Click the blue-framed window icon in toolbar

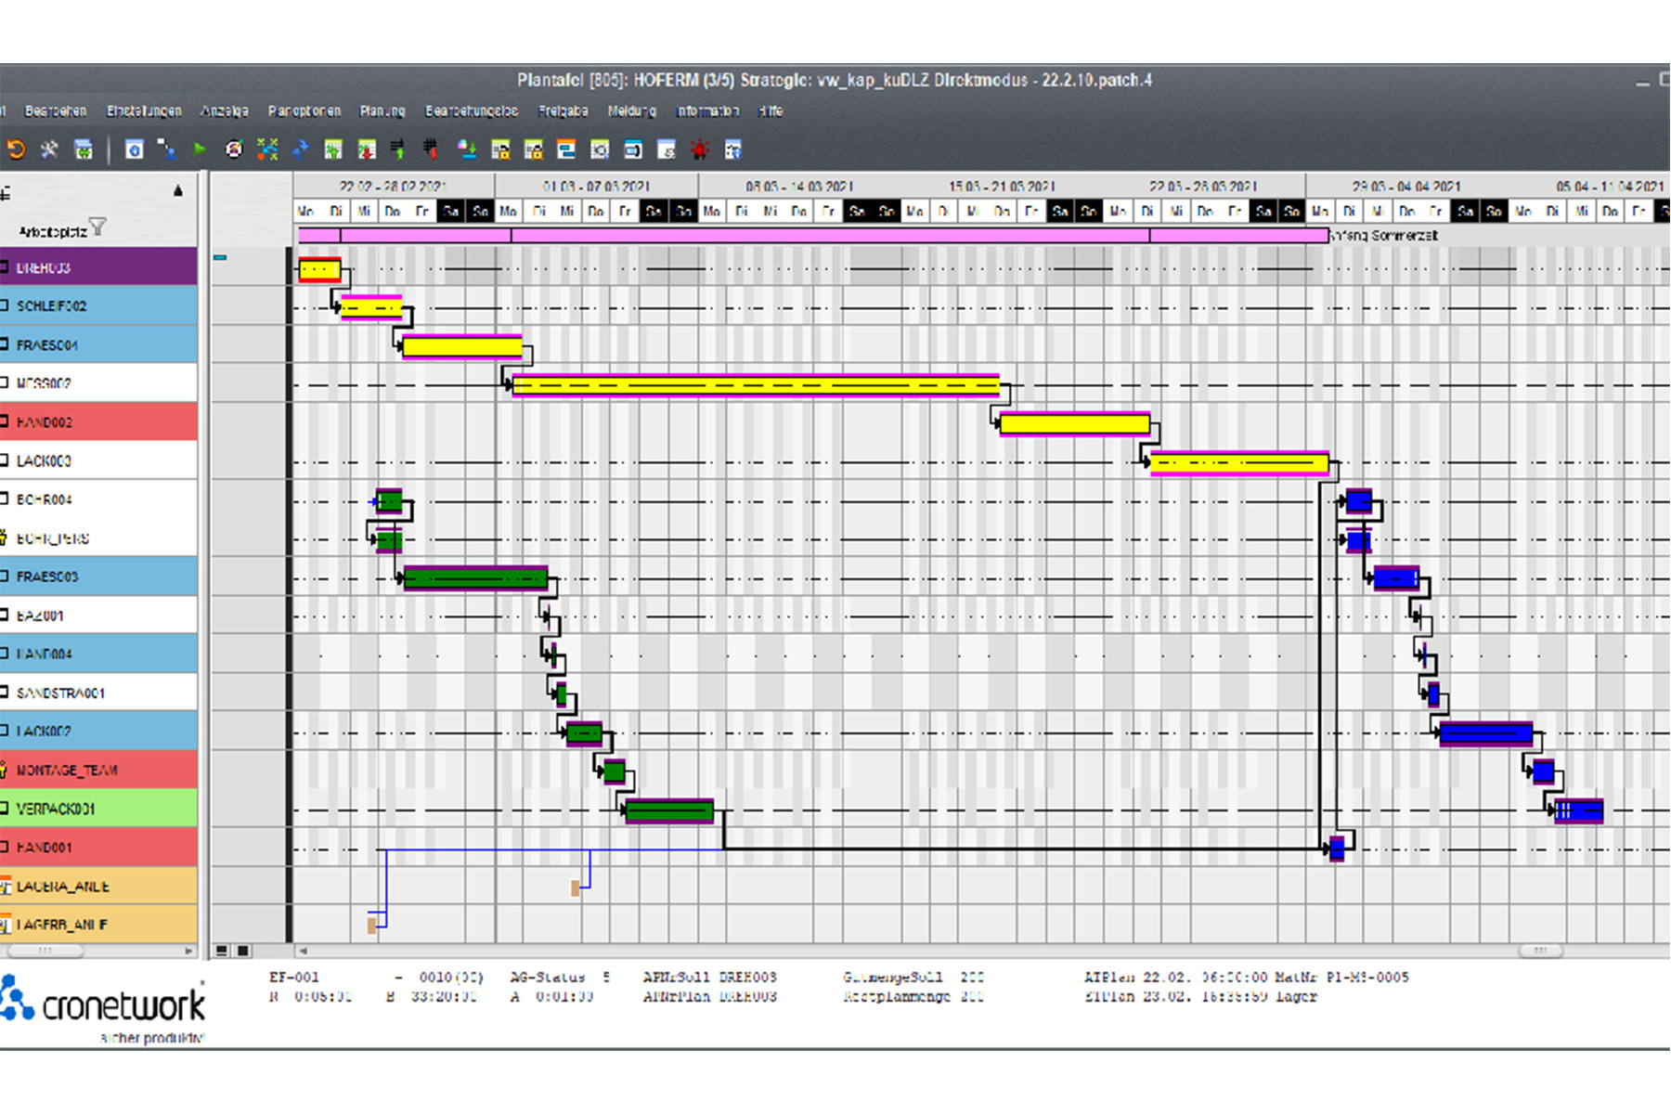(633, 149)
